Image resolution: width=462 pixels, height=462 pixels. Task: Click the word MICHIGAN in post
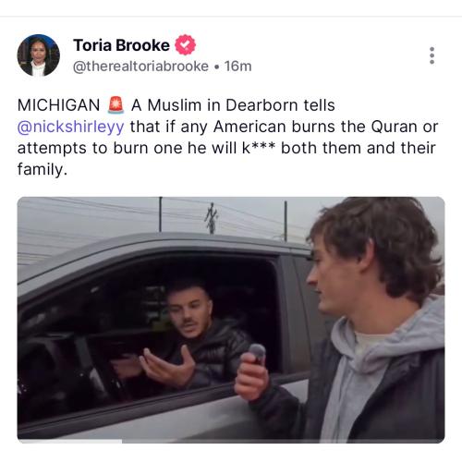tap(58, 105)
